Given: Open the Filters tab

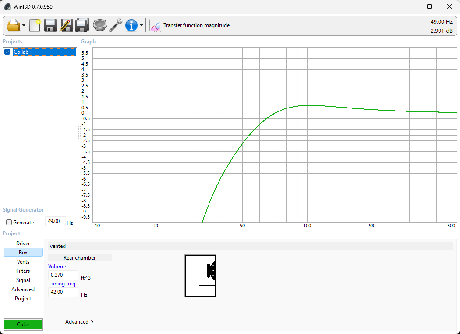Looking at the screenshot, I should tap(23, 271).
